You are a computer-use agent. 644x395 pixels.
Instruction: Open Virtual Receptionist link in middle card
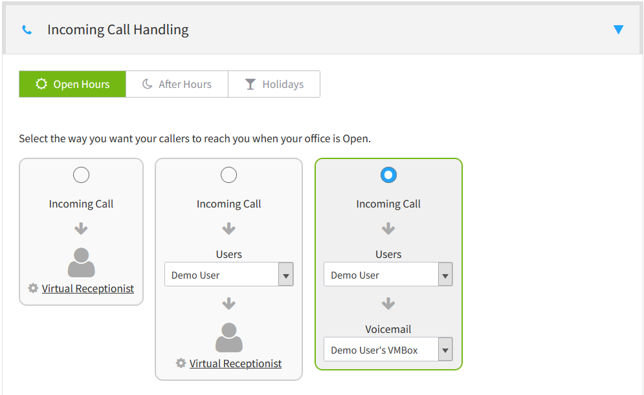pyautogui.click(x=236, y=363)
